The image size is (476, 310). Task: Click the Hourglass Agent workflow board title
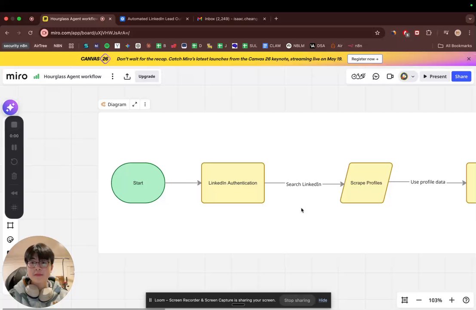click(x=73, y=76)
